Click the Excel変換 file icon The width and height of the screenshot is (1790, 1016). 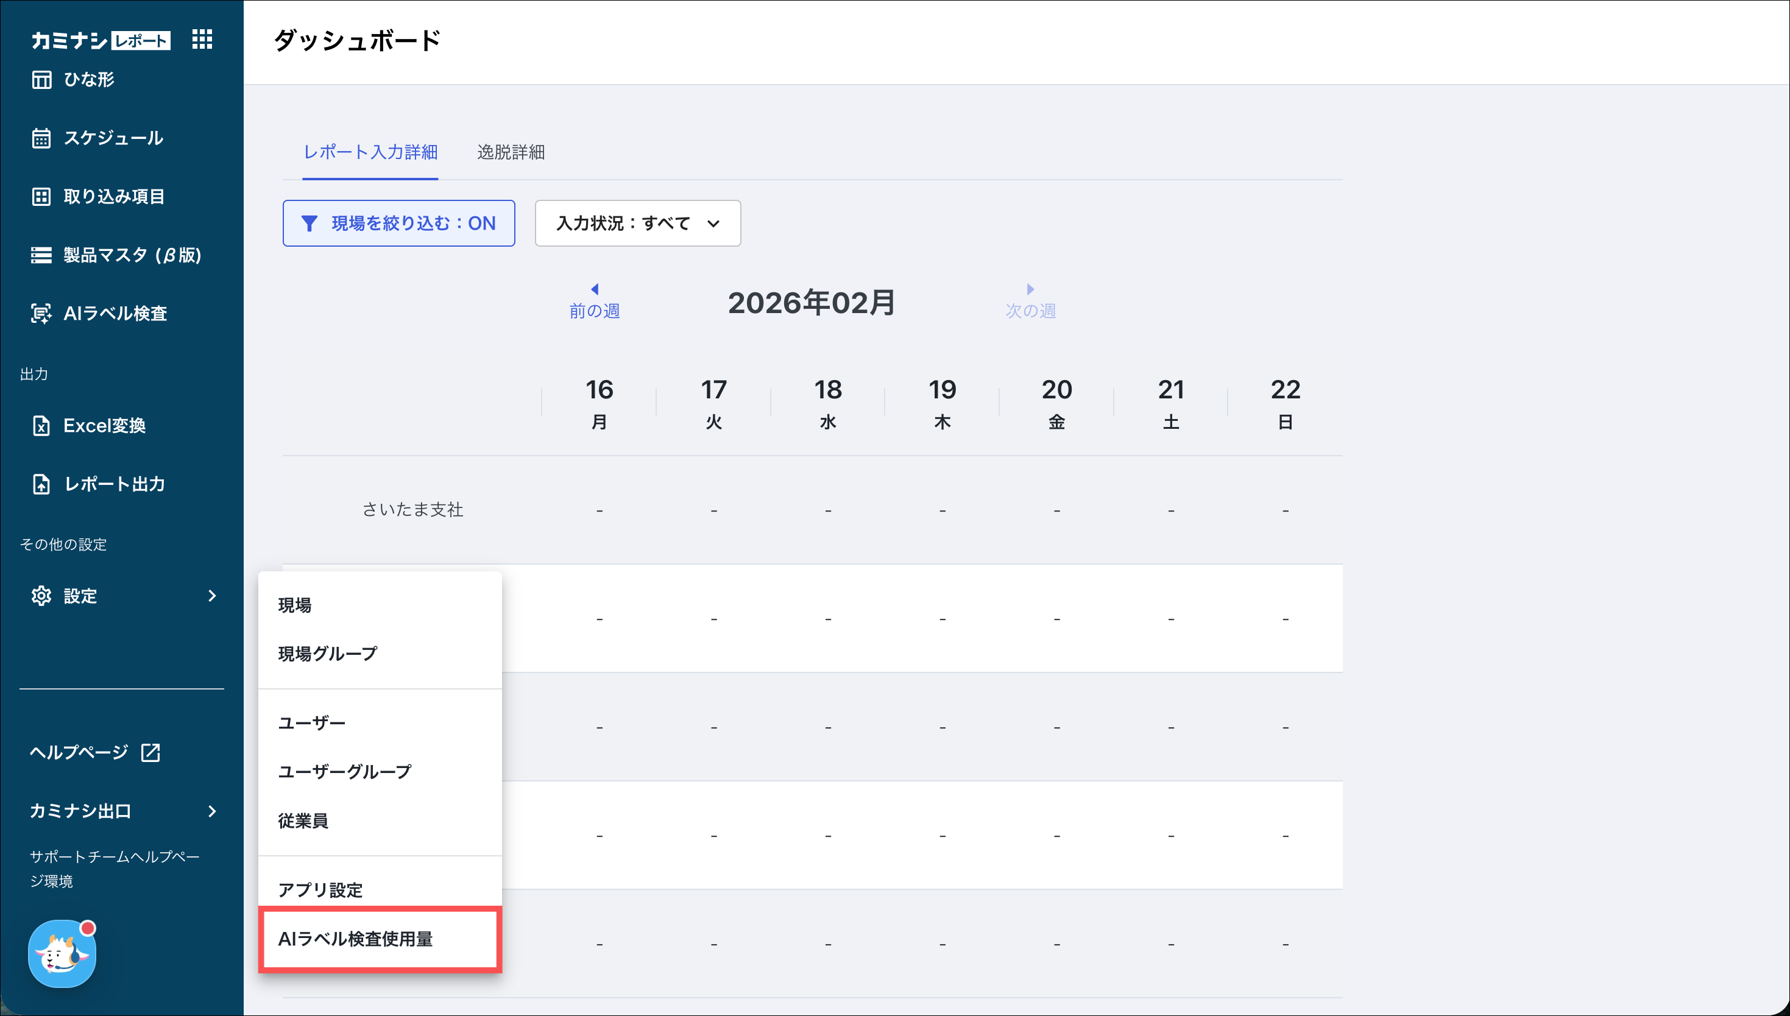(41, 426)
